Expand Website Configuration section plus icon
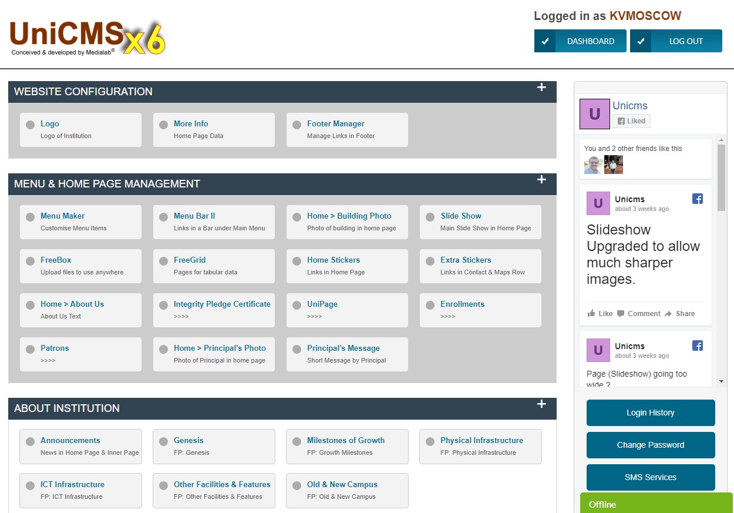The width and height of the screenshot is (734, 513). tap(541, 88)
